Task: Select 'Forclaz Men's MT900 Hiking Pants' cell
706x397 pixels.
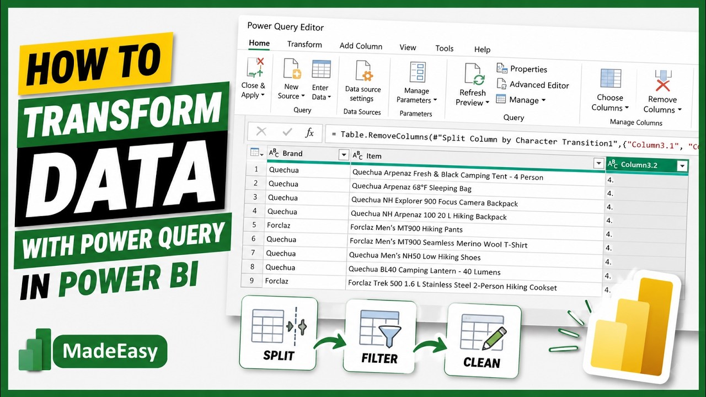Action: click(477, 230)
